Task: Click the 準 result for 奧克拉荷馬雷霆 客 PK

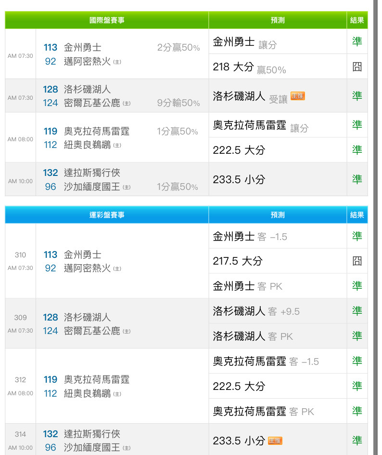Action: coord(357,411)
